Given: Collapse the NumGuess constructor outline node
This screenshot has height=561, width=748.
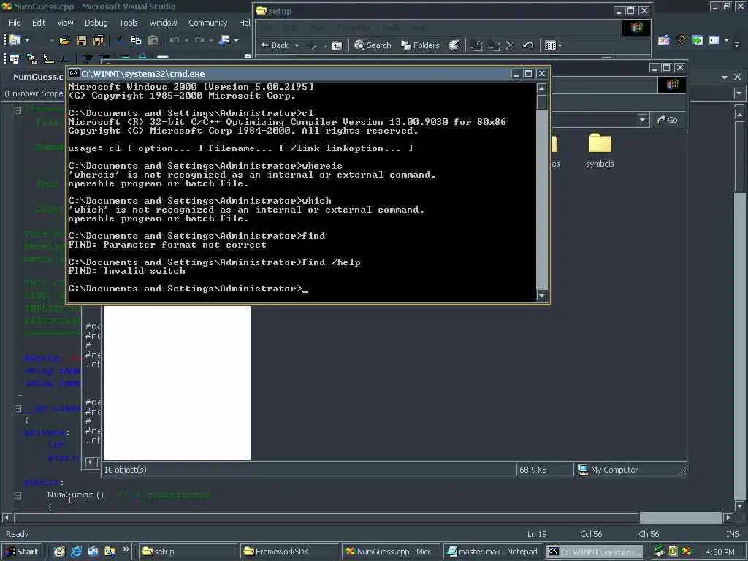Looking at the screenshot, I should 18,495.
